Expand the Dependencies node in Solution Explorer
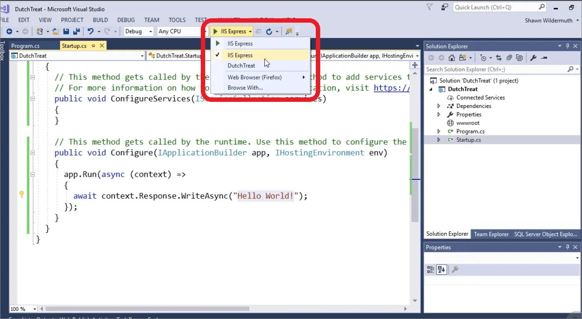This screenshot has height=319, width=582. click(439, 106)
